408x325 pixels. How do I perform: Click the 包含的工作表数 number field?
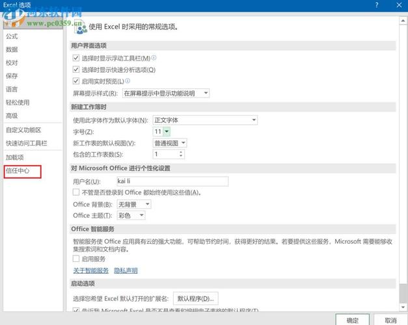pyautogui.click(x=165, y=154)
